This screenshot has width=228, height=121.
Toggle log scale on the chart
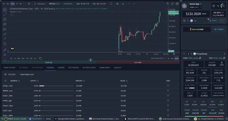[172, 58]
